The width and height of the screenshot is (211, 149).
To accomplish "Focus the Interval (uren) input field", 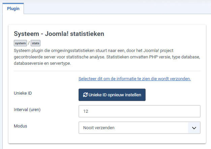I will [x=140, y=111].
